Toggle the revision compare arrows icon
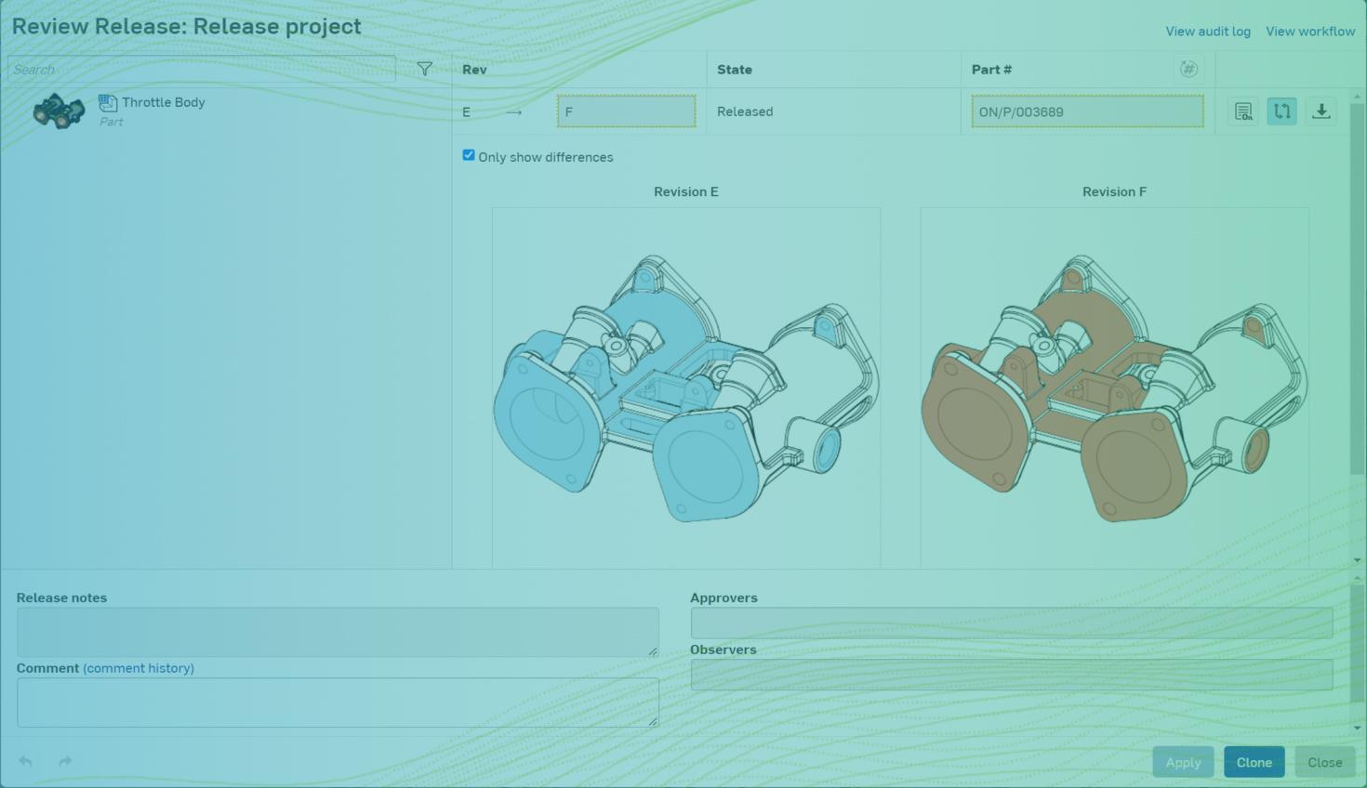Image resolution: width=1367 pixels, height=788 pixels. (1281, 112)
